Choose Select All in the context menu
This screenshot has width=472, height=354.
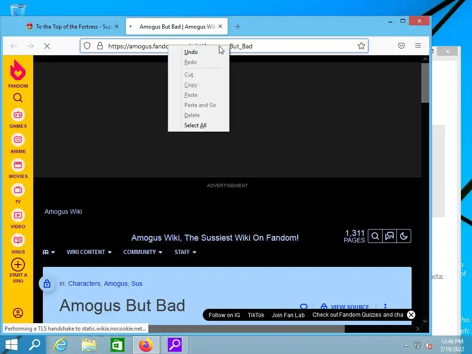pyautogui.click(x=199, y=125)
